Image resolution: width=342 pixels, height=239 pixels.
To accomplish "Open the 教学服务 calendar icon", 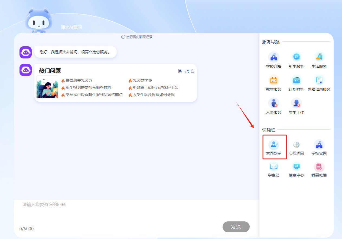I will pos(273,80).
